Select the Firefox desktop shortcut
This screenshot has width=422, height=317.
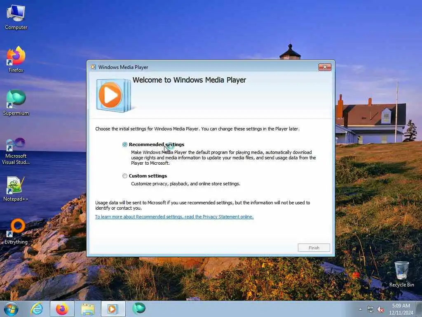point(16,59)
